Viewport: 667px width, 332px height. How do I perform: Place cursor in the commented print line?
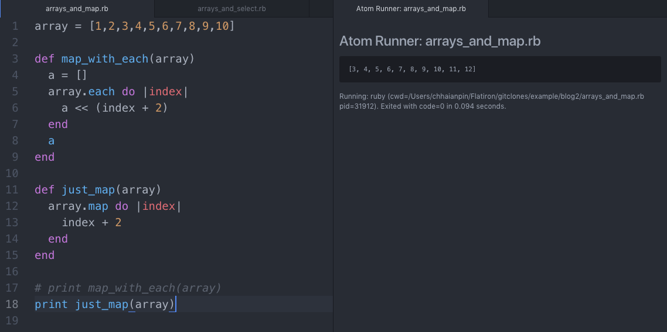pyautogui.click(x=128, y=288)
